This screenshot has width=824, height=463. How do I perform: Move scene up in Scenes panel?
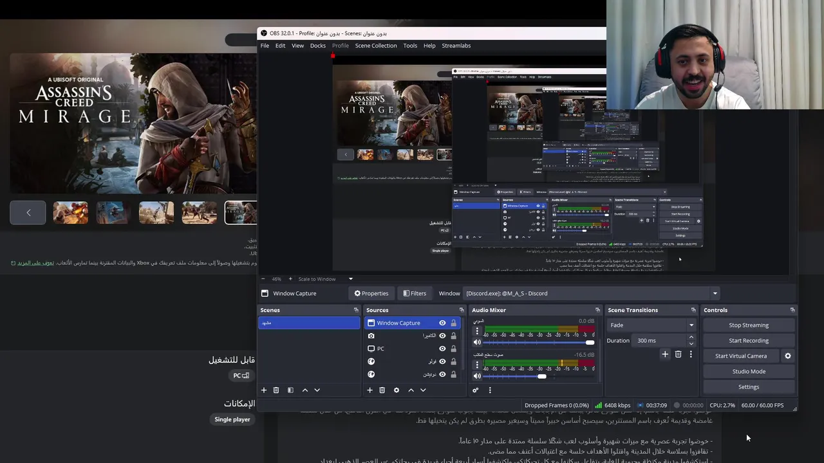(305, 390)
